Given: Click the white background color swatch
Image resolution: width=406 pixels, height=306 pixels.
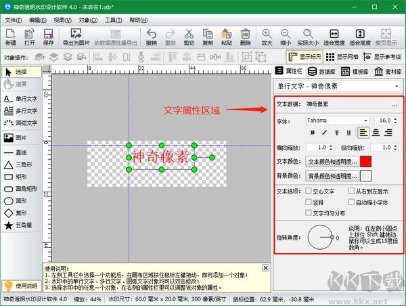Looking at the screenshot, I should [x=365, y=176].
